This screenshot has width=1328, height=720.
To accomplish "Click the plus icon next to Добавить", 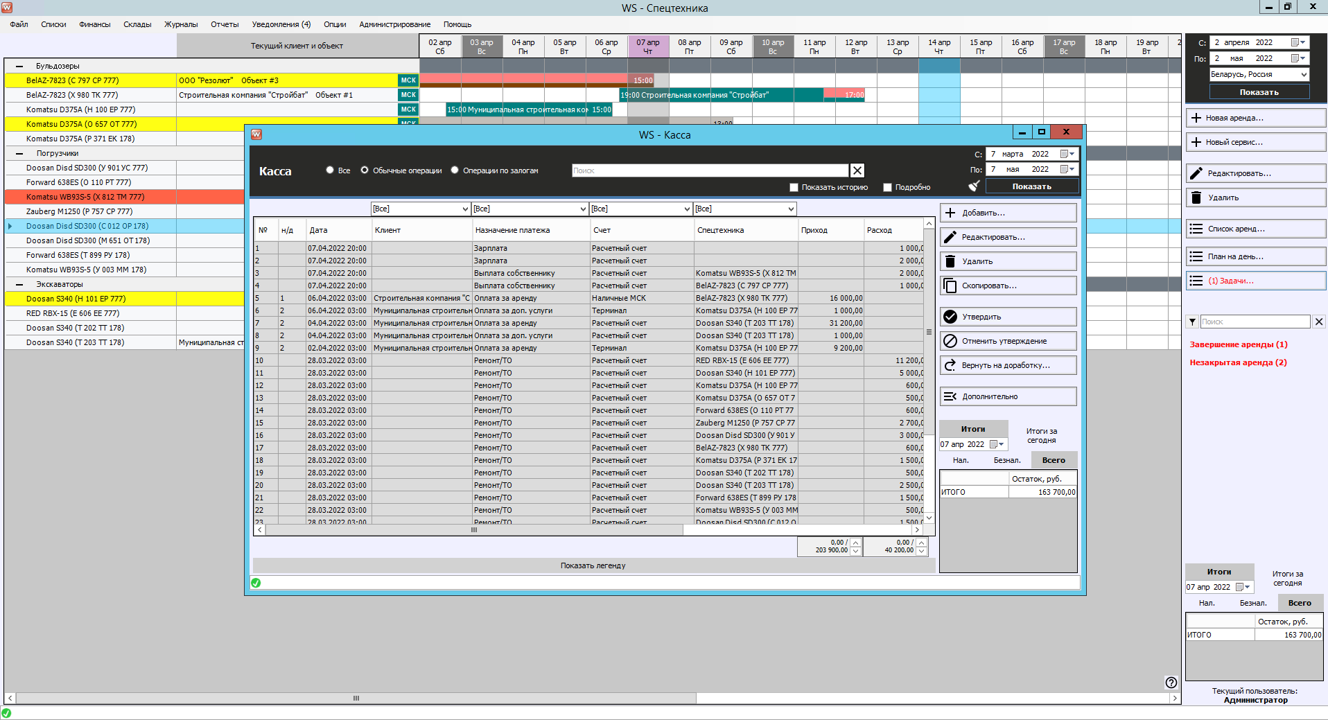I will 950,213.
